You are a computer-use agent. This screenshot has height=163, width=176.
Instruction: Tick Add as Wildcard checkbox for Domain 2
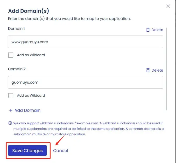pos(11,96)
